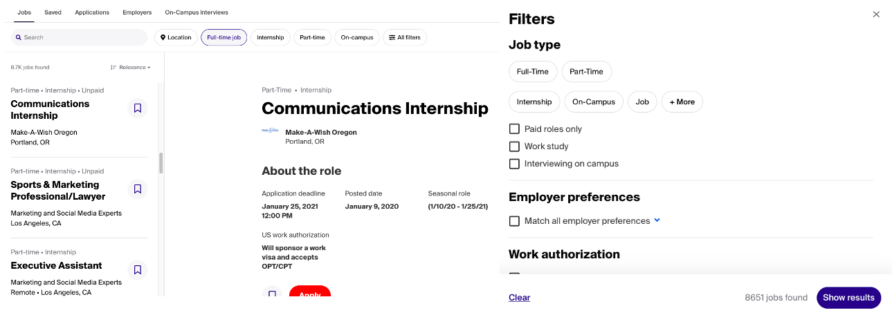Focus the job Search field

point(80,37)
